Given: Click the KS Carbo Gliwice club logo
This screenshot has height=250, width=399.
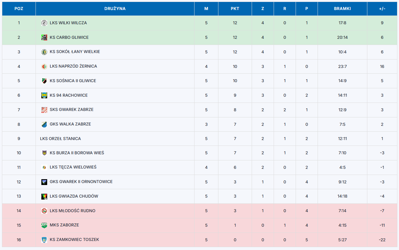Looking at the screenshot, I should [x=44, y=38].
